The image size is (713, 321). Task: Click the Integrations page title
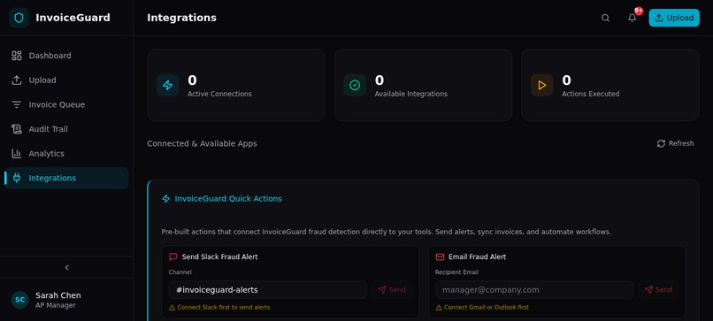pos(182,18)
